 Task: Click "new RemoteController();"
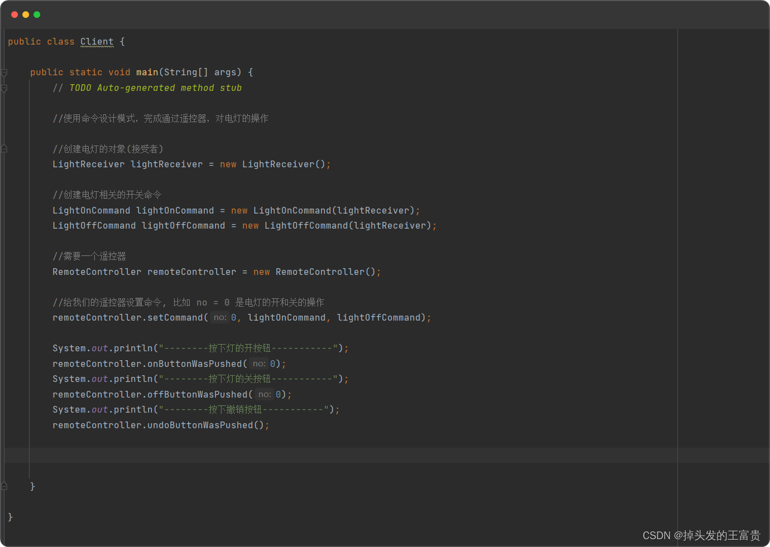tap(317, 272)
